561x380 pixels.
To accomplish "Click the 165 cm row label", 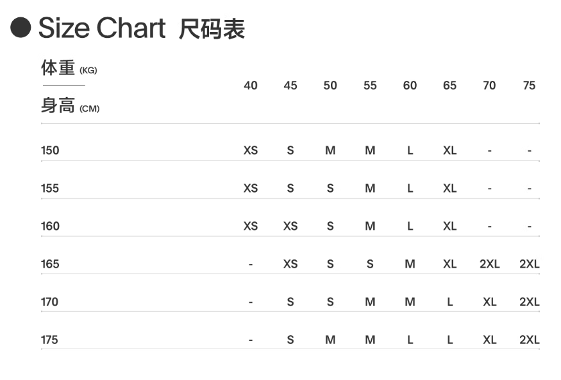I will pos(50,264).
